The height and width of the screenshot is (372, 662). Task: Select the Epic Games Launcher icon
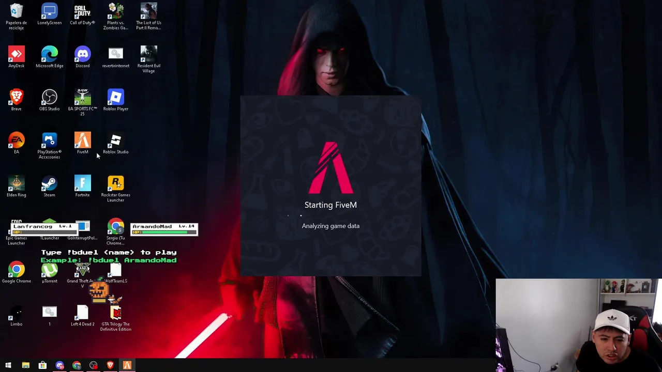pyautogui.click(x=16, y=233)
